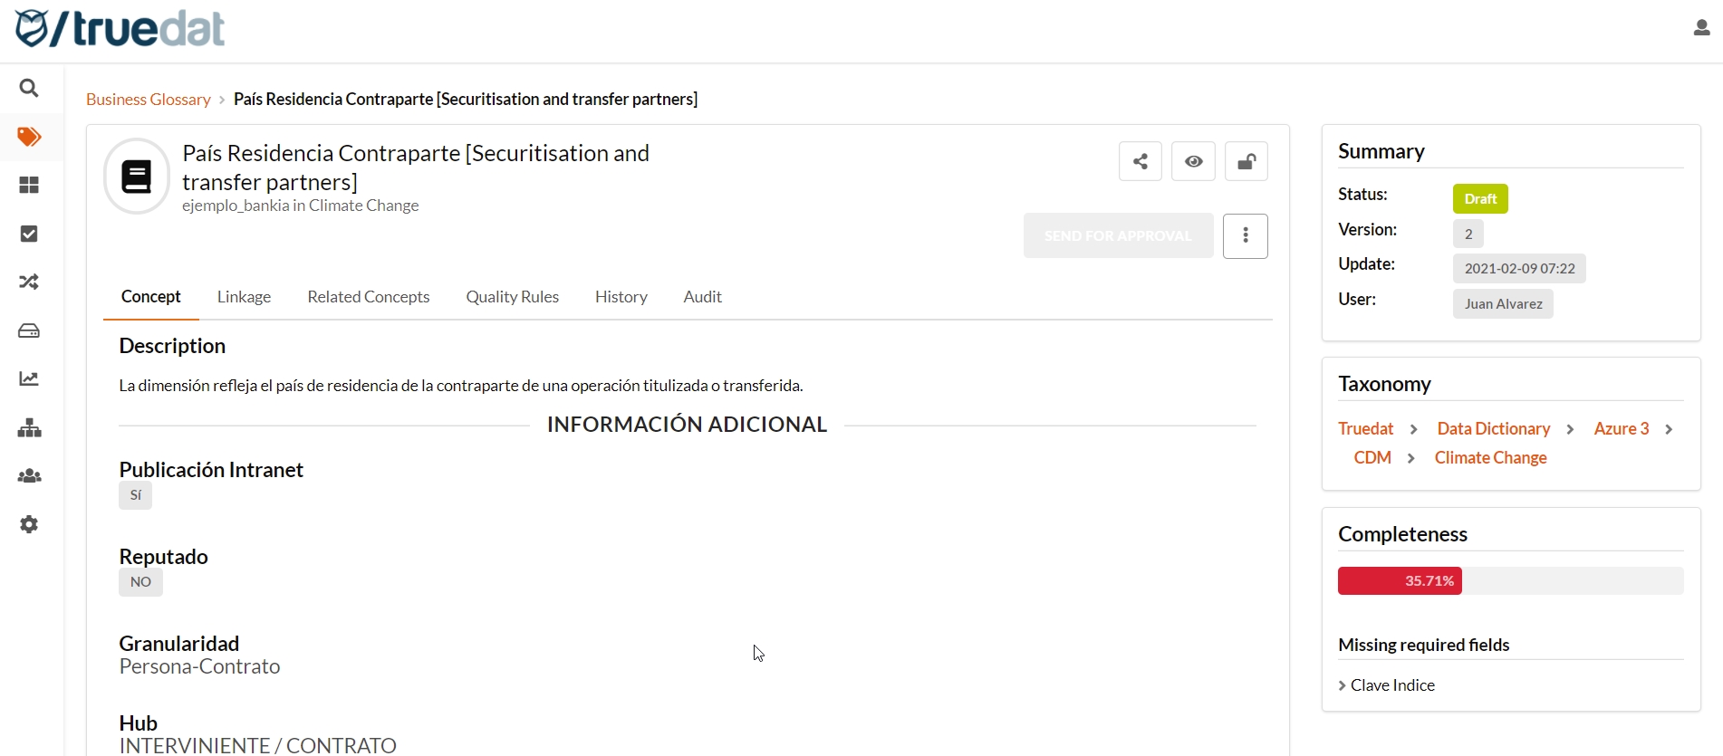
Task: Open the line chart sidebar icon
Action: (29, 379)
